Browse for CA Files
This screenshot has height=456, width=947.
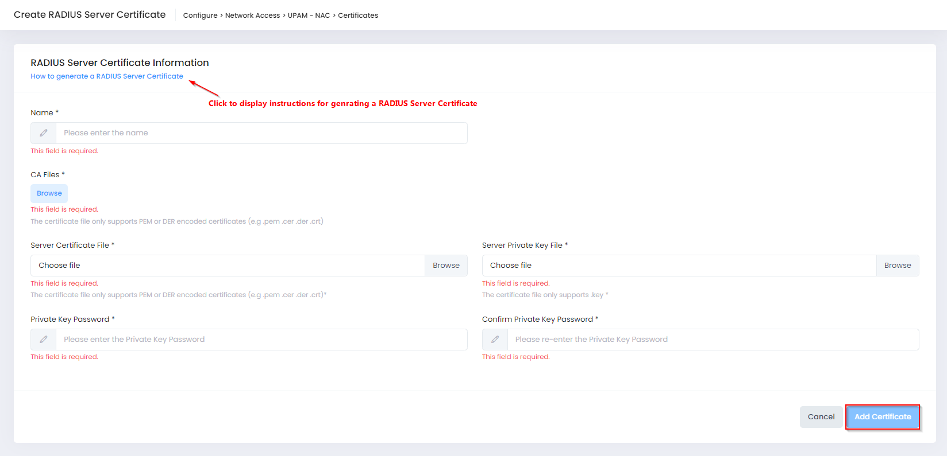pos(49,193)
